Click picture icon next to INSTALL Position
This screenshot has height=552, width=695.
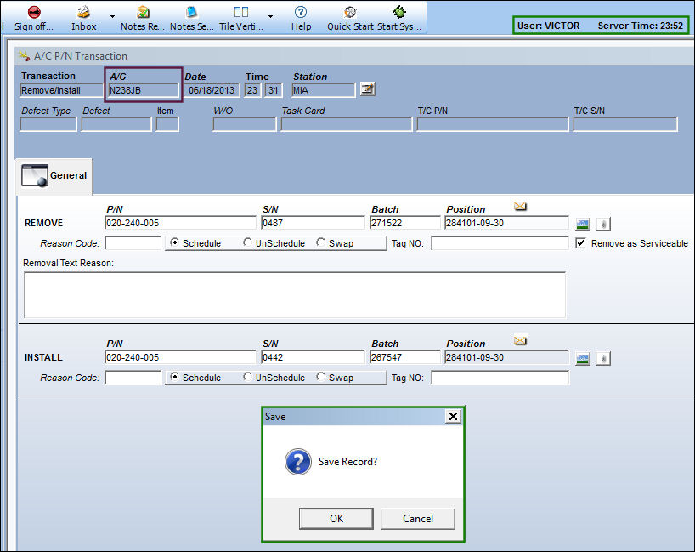click(583, 359)
